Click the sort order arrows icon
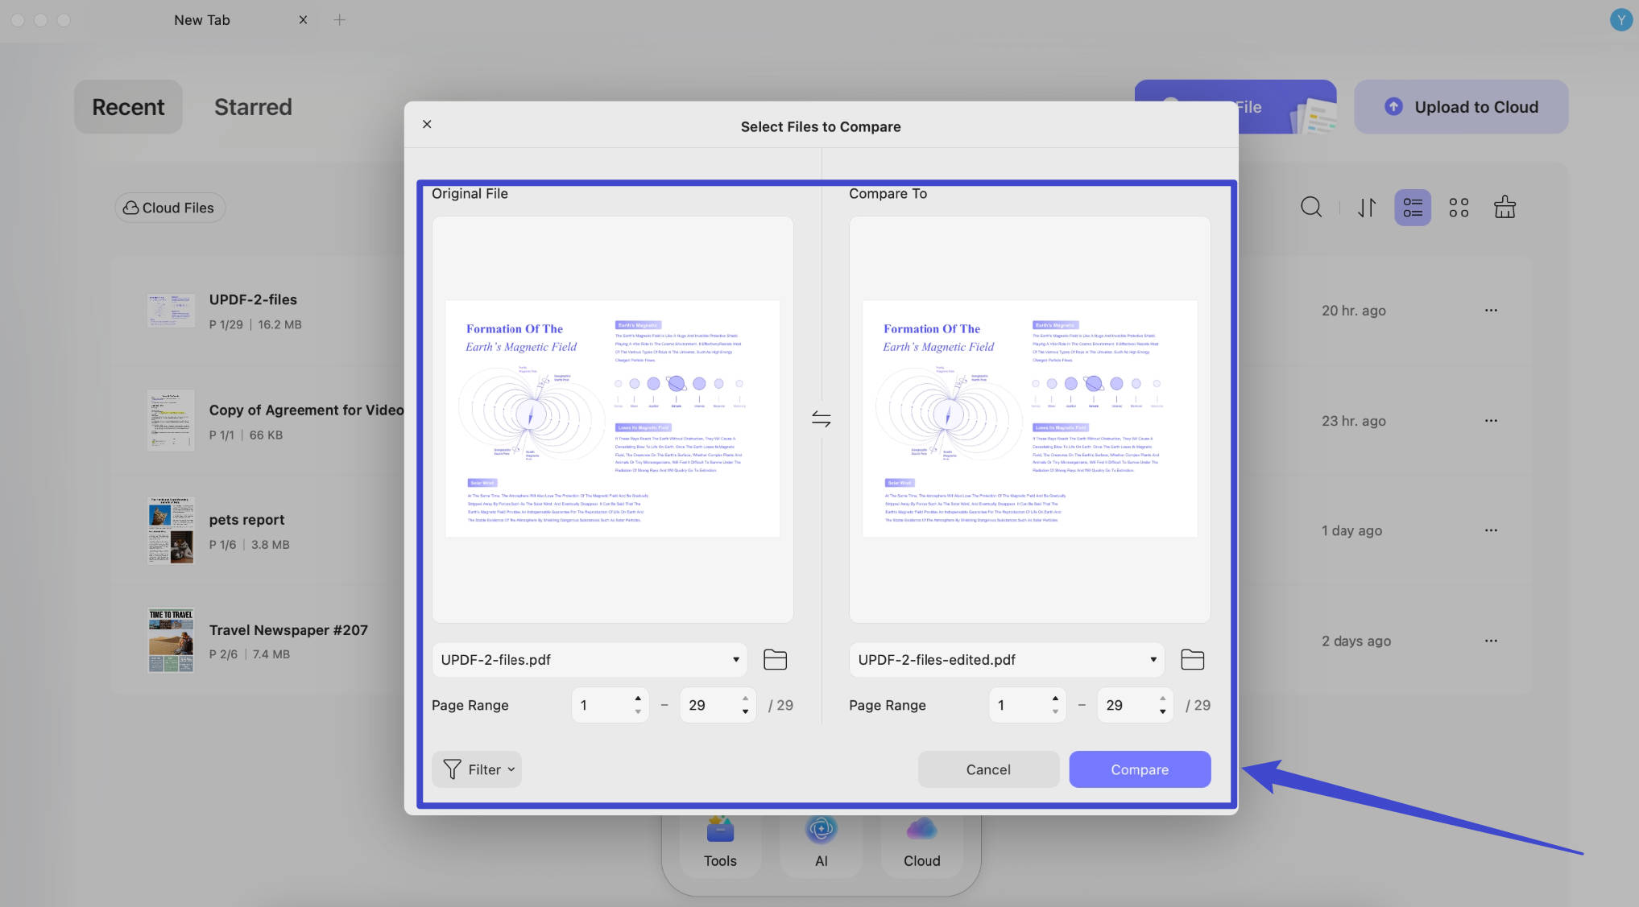1639x907 pixels. [1367, 208]
